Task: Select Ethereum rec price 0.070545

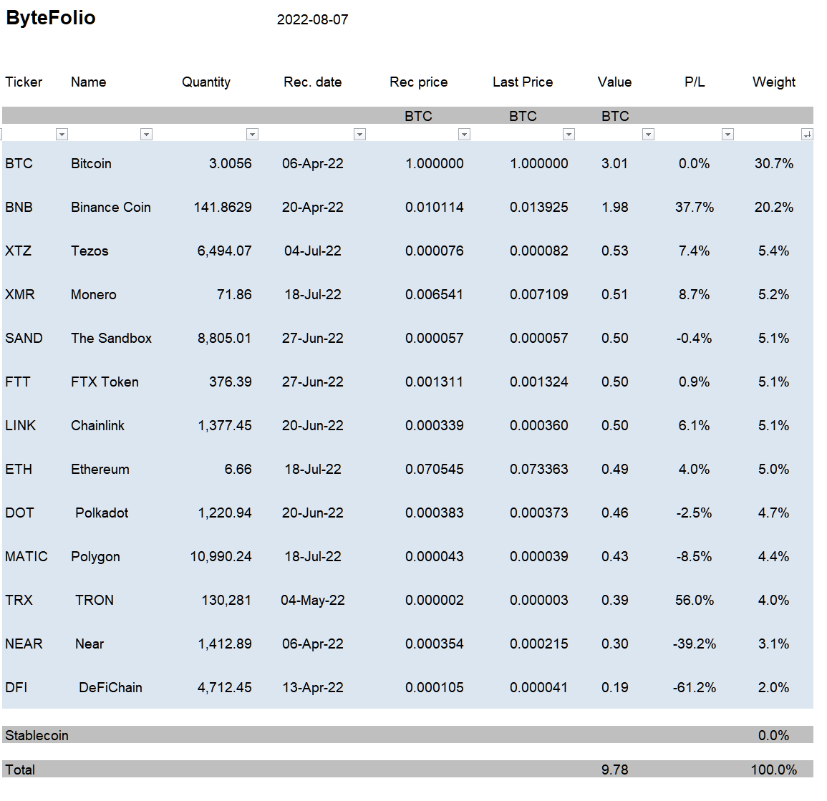Action: pyautogui.click(x=435, y=470)
